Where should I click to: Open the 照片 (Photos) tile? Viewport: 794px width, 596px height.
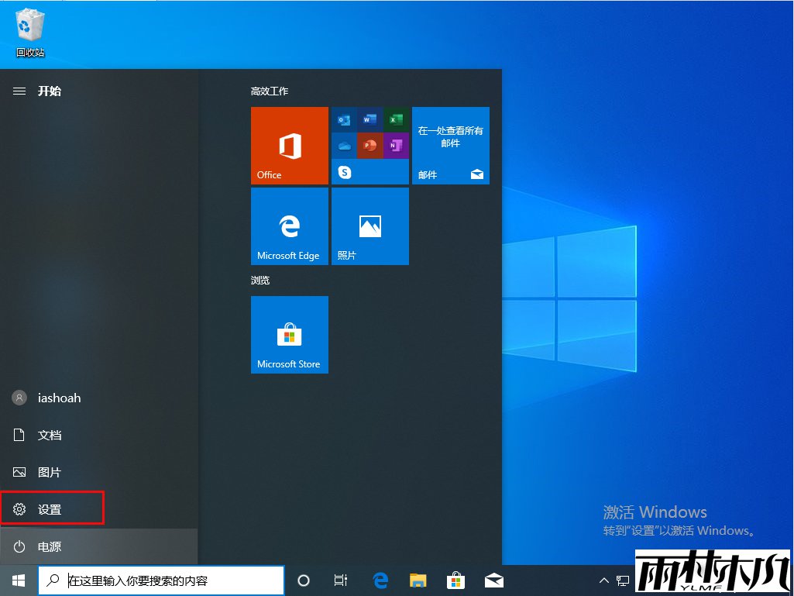click(370, 226)
